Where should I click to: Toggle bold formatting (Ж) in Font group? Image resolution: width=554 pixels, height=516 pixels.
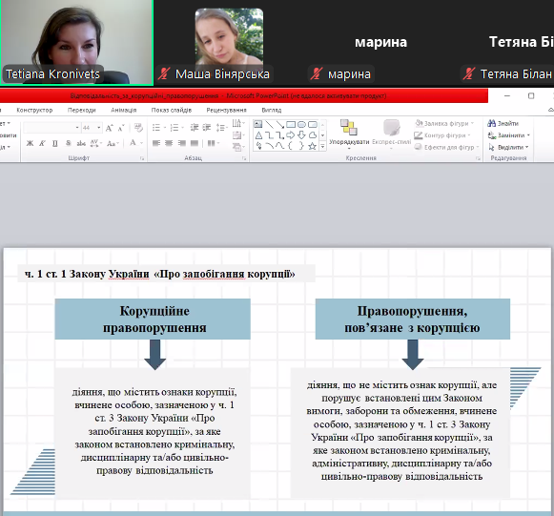[30, 143]
